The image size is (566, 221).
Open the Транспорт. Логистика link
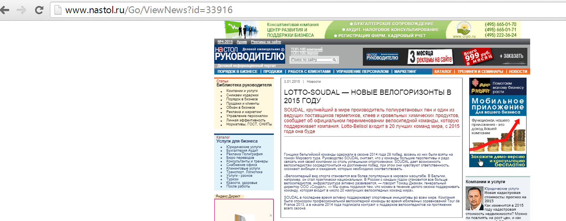coord(244,172)
